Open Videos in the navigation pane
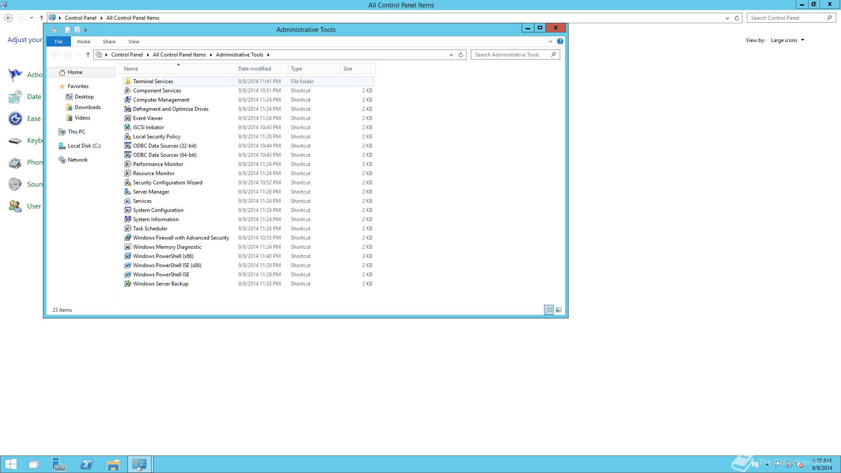 point(82,118)
